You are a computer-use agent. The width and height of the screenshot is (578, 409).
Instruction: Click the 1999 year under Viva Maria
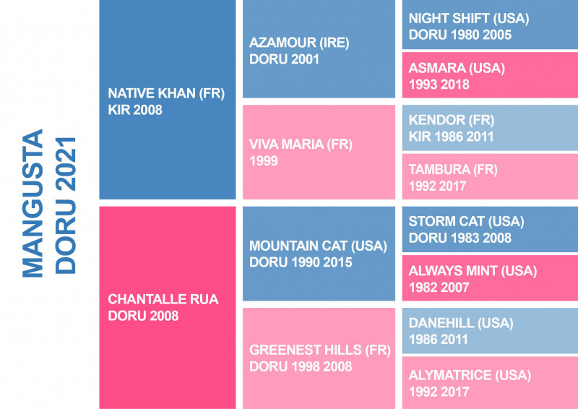[264, 161]
